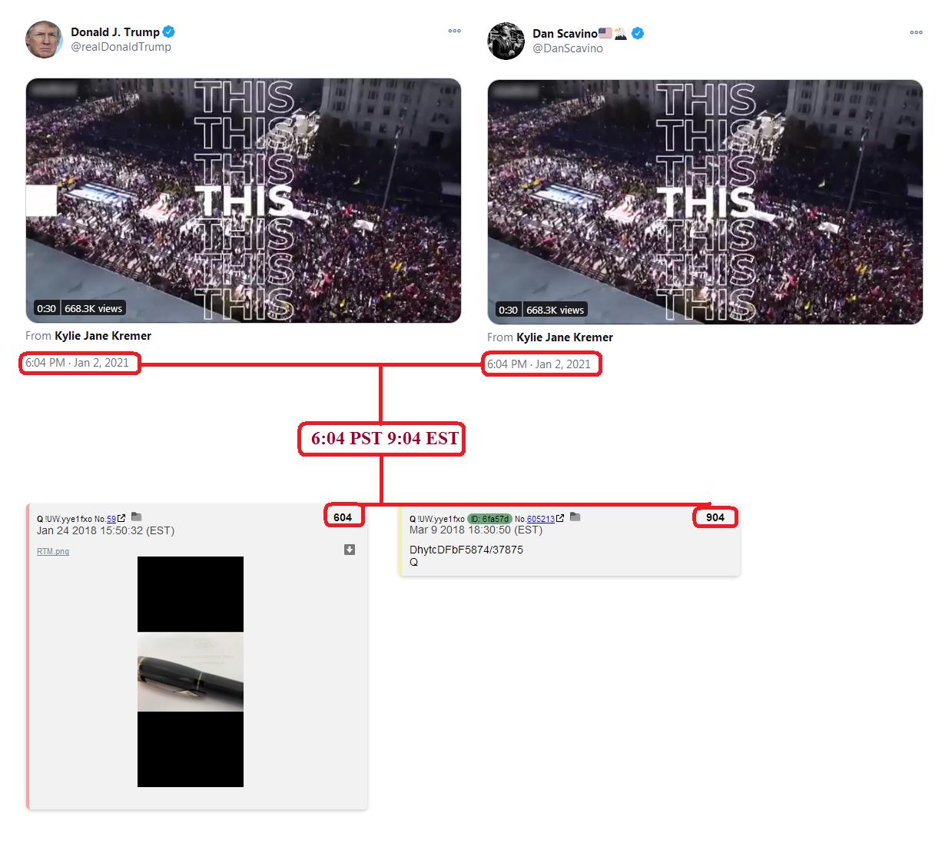Open the RTM.png file link
The height and width of the screenshot is (844, 952).
pos(53,551)
